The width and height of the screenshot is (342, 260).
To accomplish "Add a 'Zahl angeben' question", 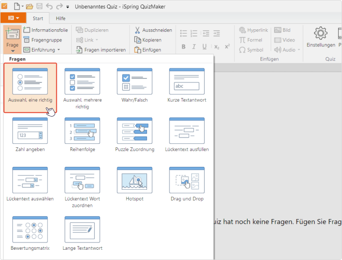I will tap(30, 135).
